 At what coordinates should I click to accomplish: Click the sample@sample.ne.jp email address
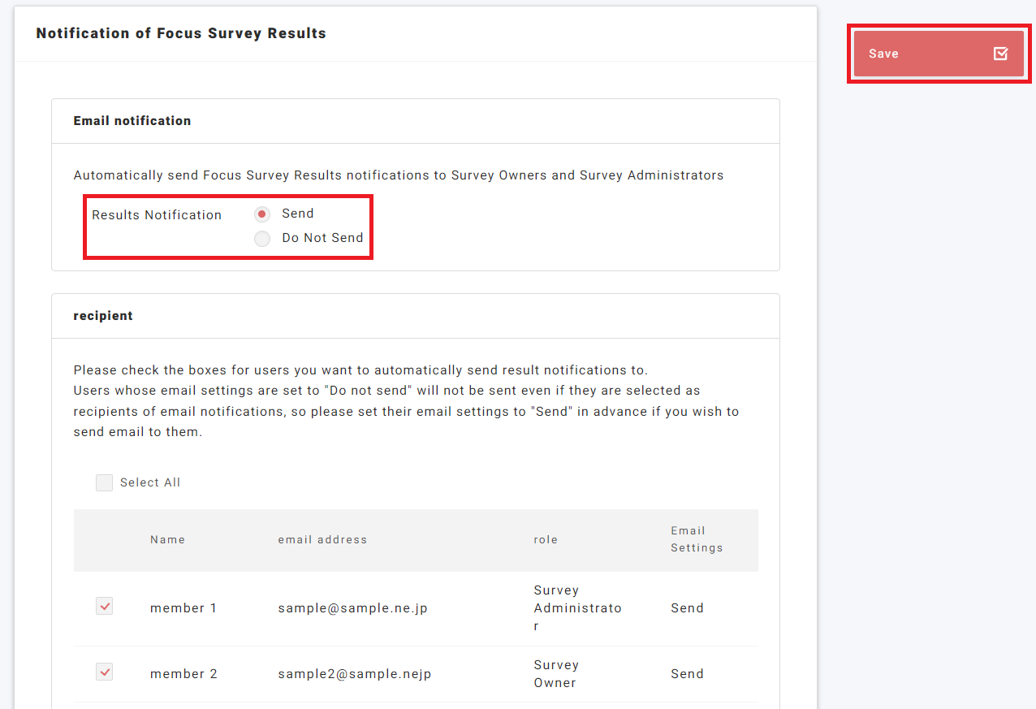pos(352,608)
